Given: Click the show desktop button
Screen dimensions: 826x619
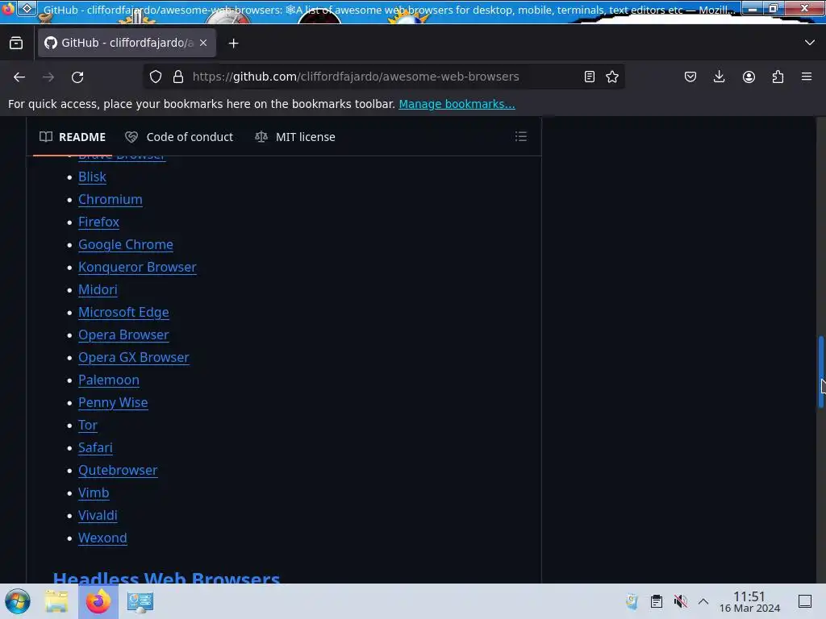Looking at the screenshot, I should pos(805,601).
